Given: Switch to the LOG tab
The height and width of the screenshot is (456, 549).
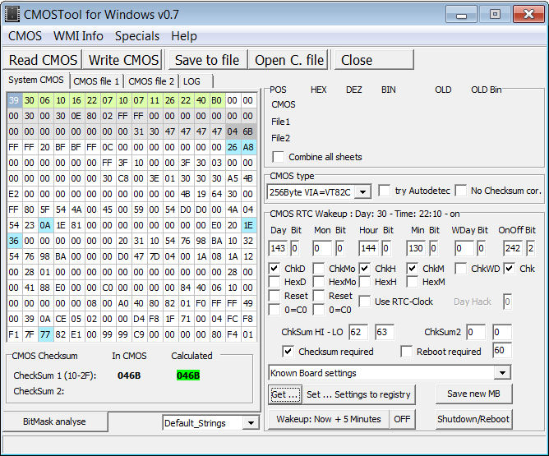Looking at the screenshot, I should tap(196, 81).
